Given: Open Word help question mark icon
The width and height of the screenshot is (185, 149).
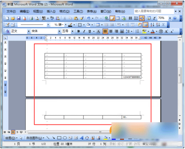Looking at the screenshot, I should [x=175, y=18].
